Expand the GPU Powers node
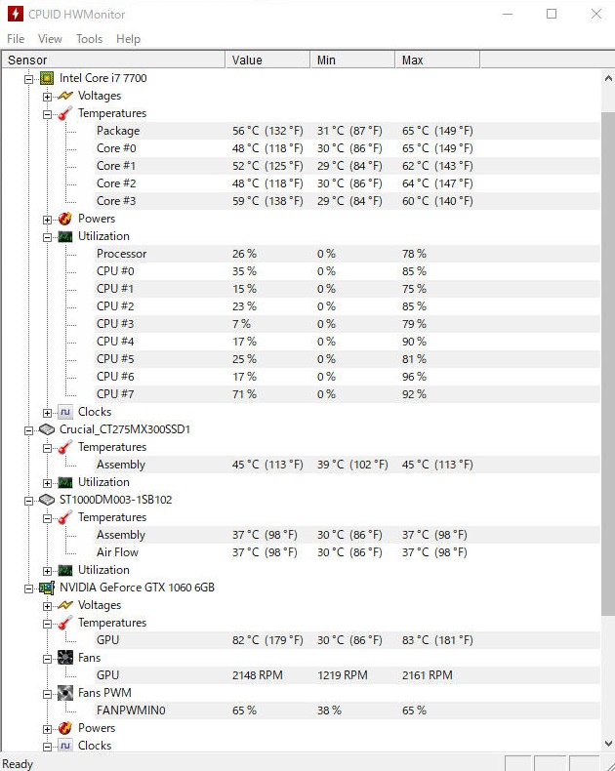 [x=47, y=729]
